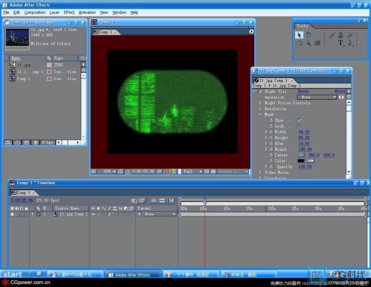Open the Effect menu
The width and height of the screenshot is (371, 287).
[69, 12]
